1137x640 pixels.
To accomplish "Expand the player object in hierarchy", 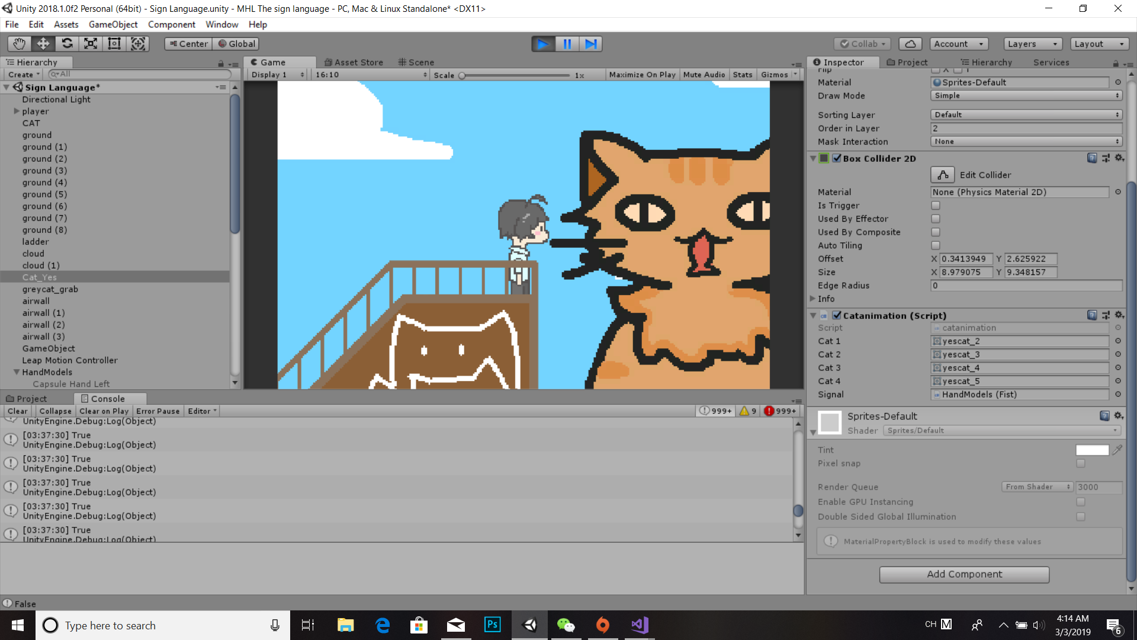I will point(17,111).
